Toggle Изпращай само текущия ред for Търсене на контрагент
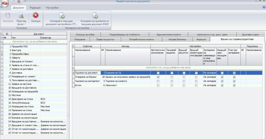 [x=222, y=81]
